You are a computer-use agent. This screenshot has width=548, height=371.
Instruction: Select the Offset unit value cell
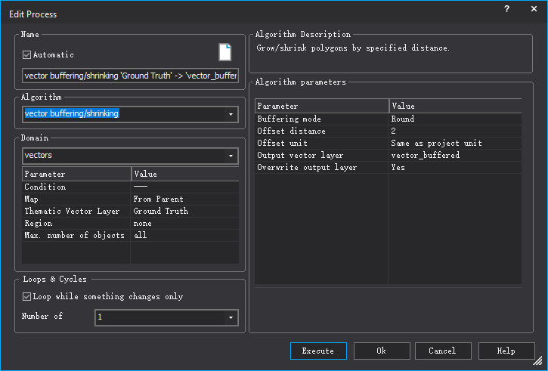coord(454,144)
